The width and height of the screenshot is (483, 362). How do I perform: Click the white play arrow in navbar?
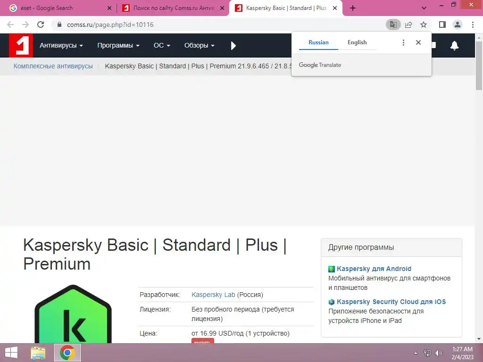pos(233,46)
